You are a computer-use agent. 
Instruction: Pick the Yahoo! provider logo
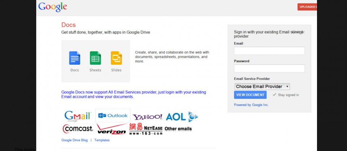(147, 117)
